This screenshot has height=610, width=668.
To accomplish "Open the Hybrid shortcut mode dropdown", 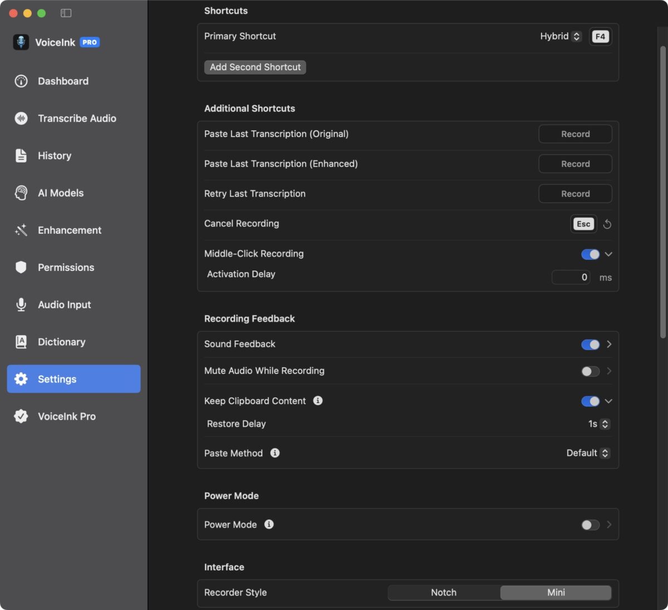I will click(561, 36).
